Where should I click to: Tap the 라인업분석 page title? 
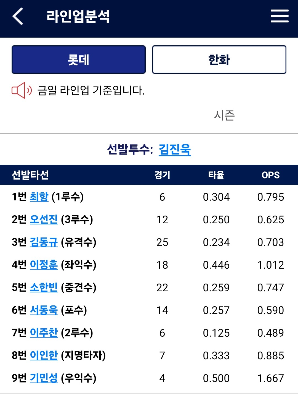(78, 16)
